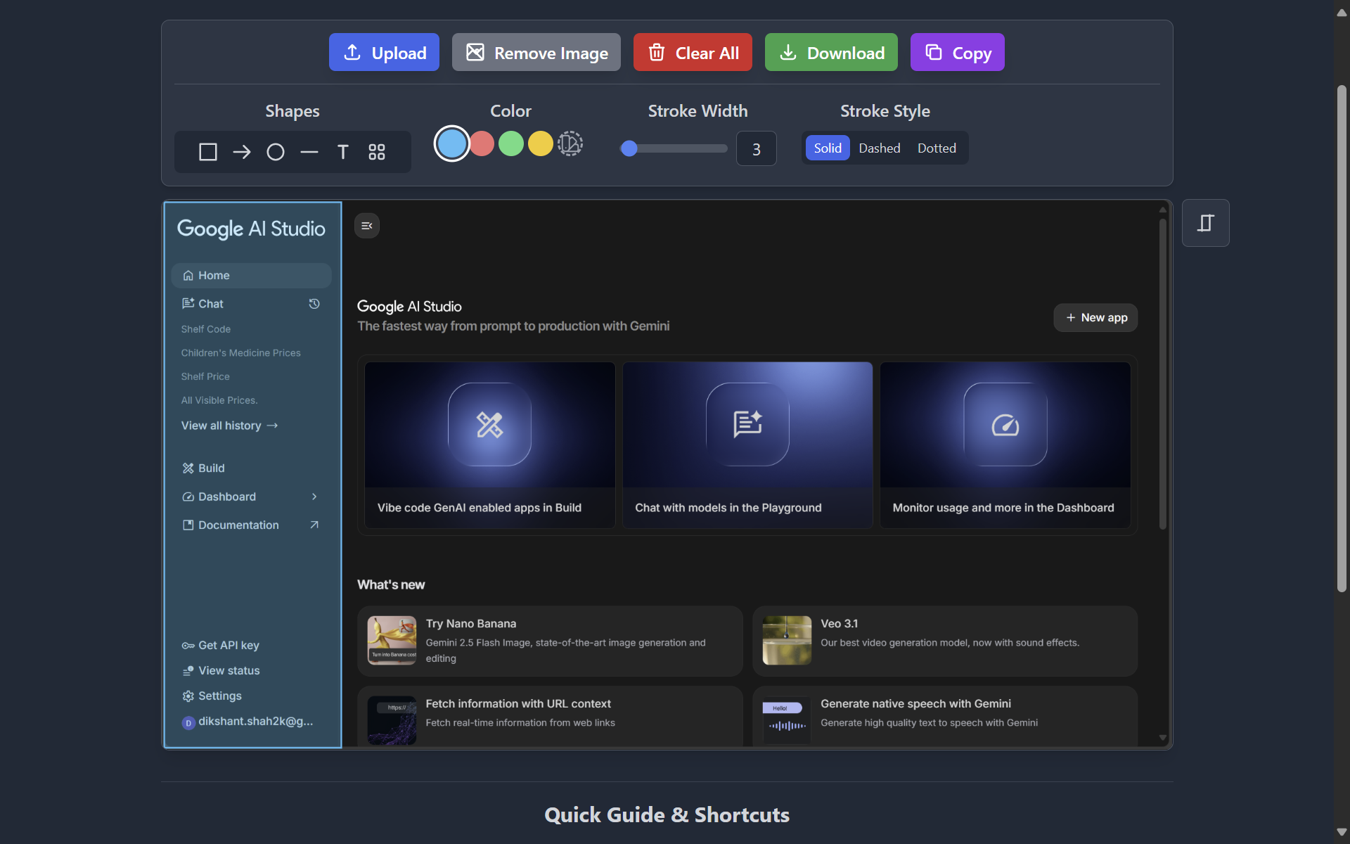Click the stroke width value field

tap(757, 148)
